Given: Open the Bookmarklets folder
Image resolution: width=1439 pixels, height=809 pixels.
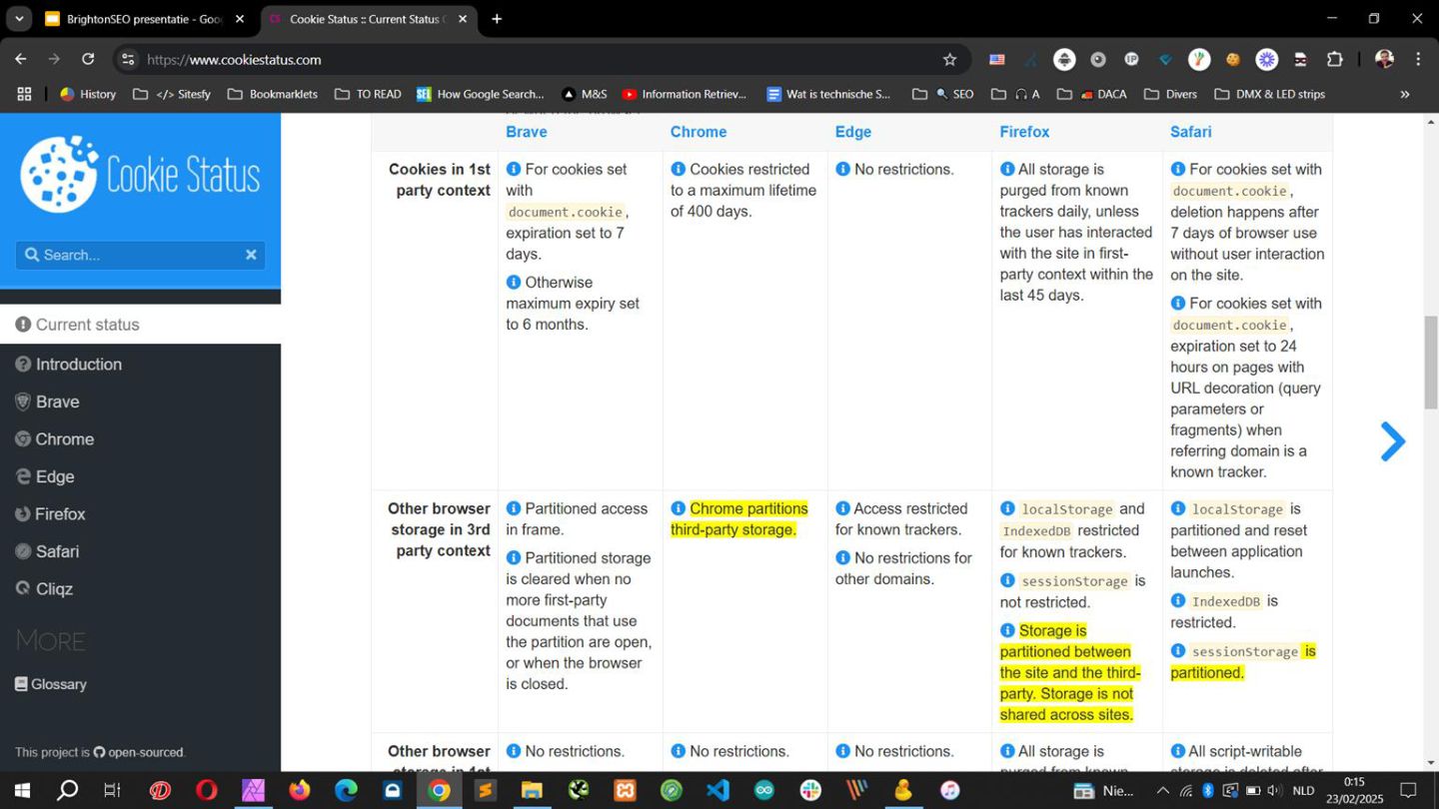Looking at the screenshot, I should (x=273, y=94).
